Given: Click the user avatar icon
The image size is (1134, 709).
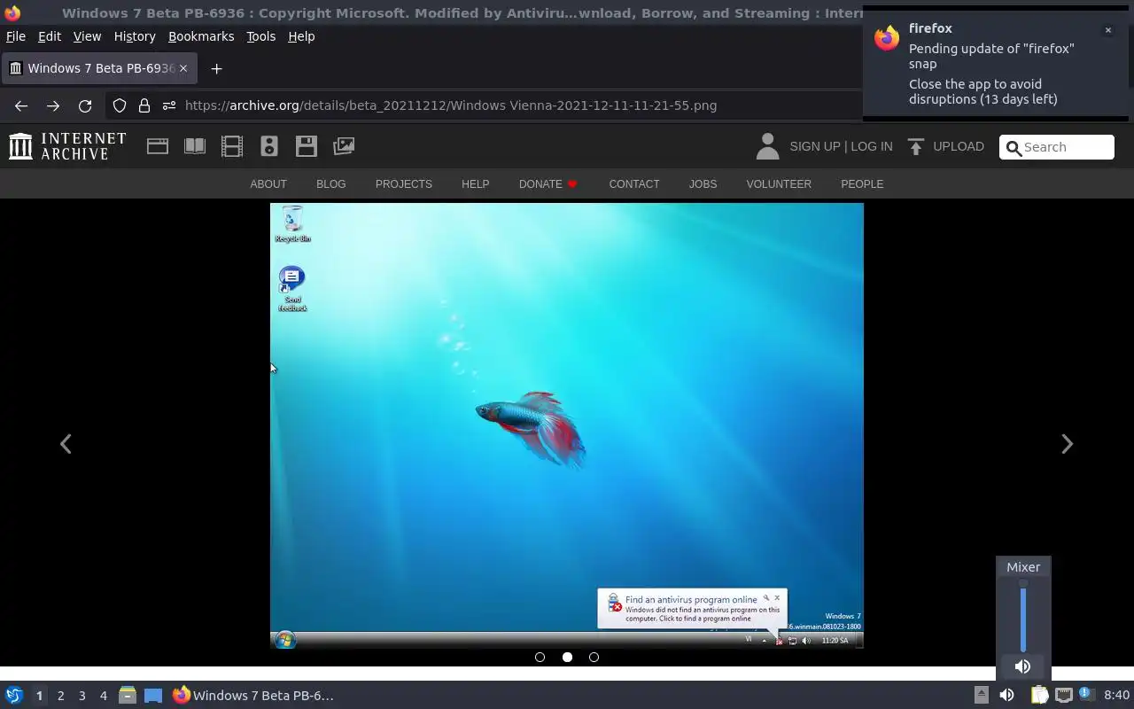Looking at the screenshot, I should [767, 146].
